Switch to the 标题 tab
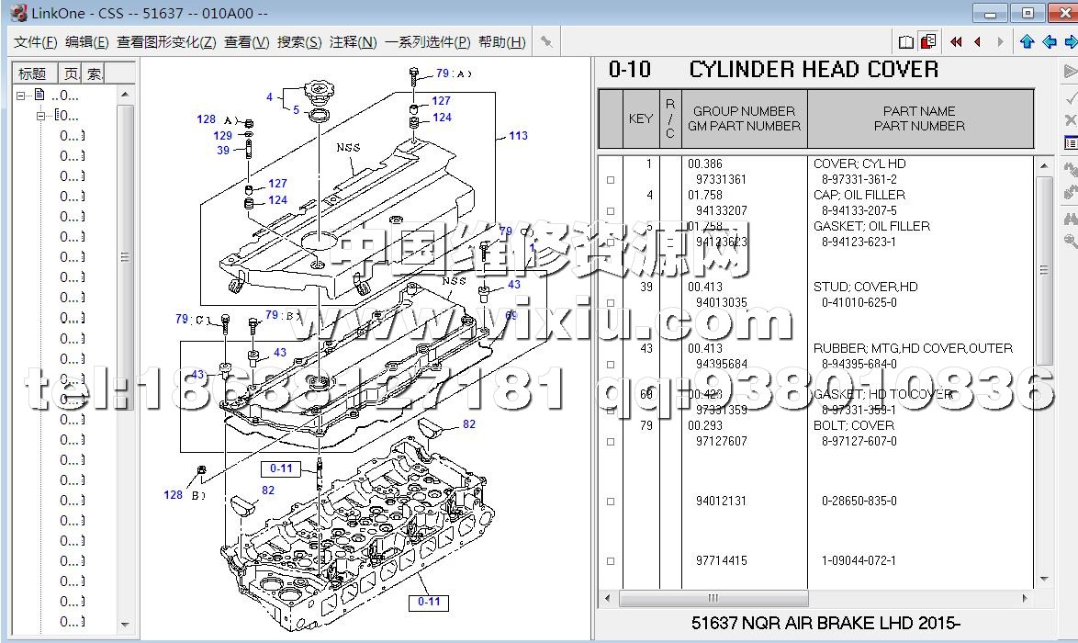The image size is (1078, 643). (32, 73)
